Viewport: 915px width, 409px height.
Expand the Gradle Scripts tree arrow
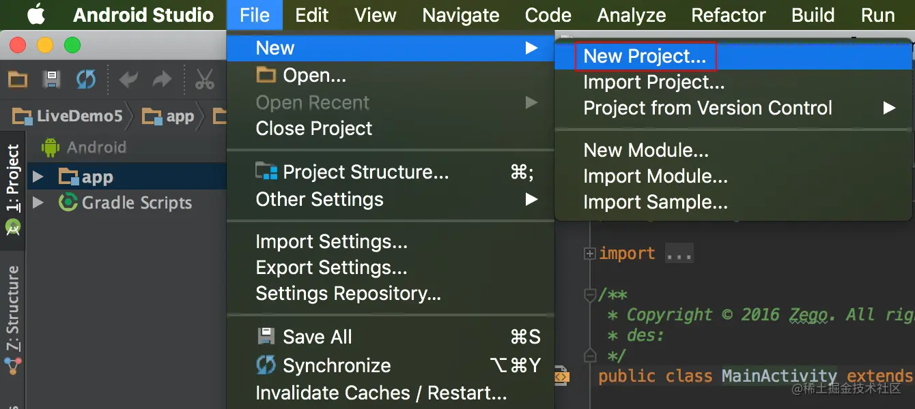click(x=38, y=202)
